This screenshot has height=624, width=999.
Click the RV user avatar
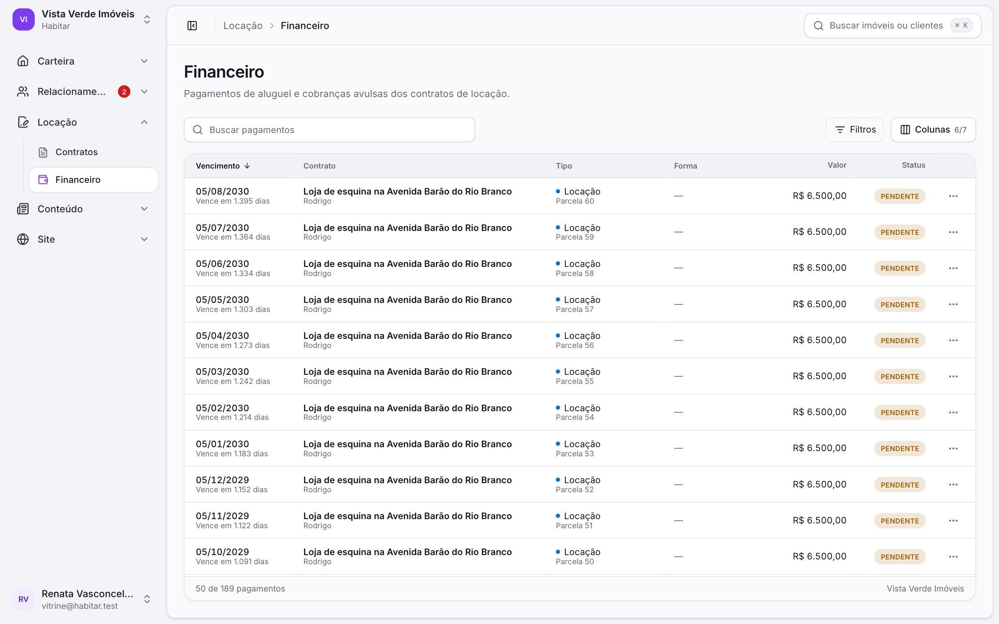(x=23, y=599)
